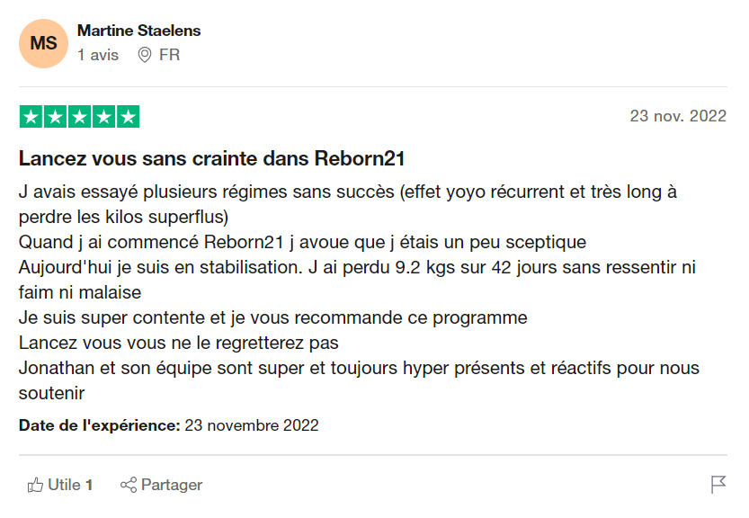
Task: Click the review date 23 nov. 2022
Action: pyautogui.click(x=677, y=116)
